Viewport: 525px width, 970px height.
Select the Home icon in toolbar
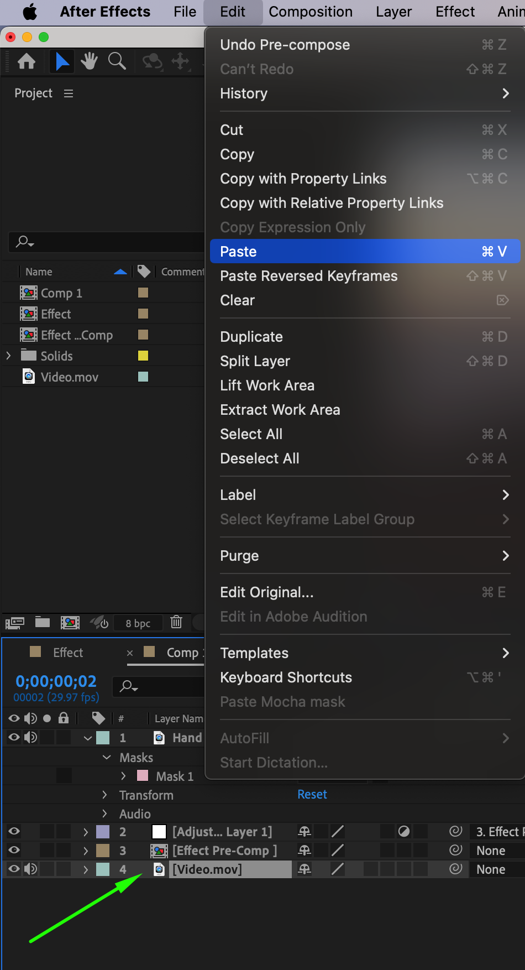(27, 61)
